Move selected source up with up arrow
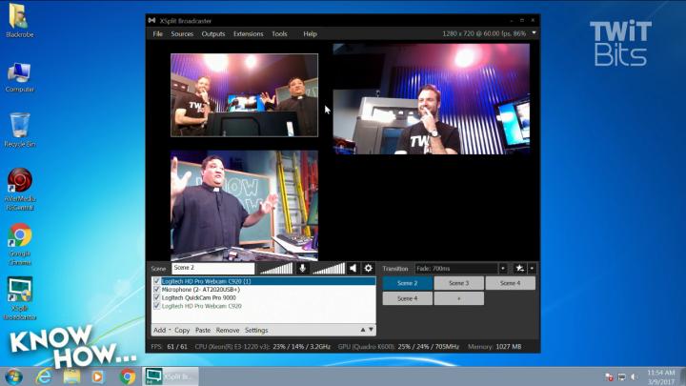 coord(362,330)
